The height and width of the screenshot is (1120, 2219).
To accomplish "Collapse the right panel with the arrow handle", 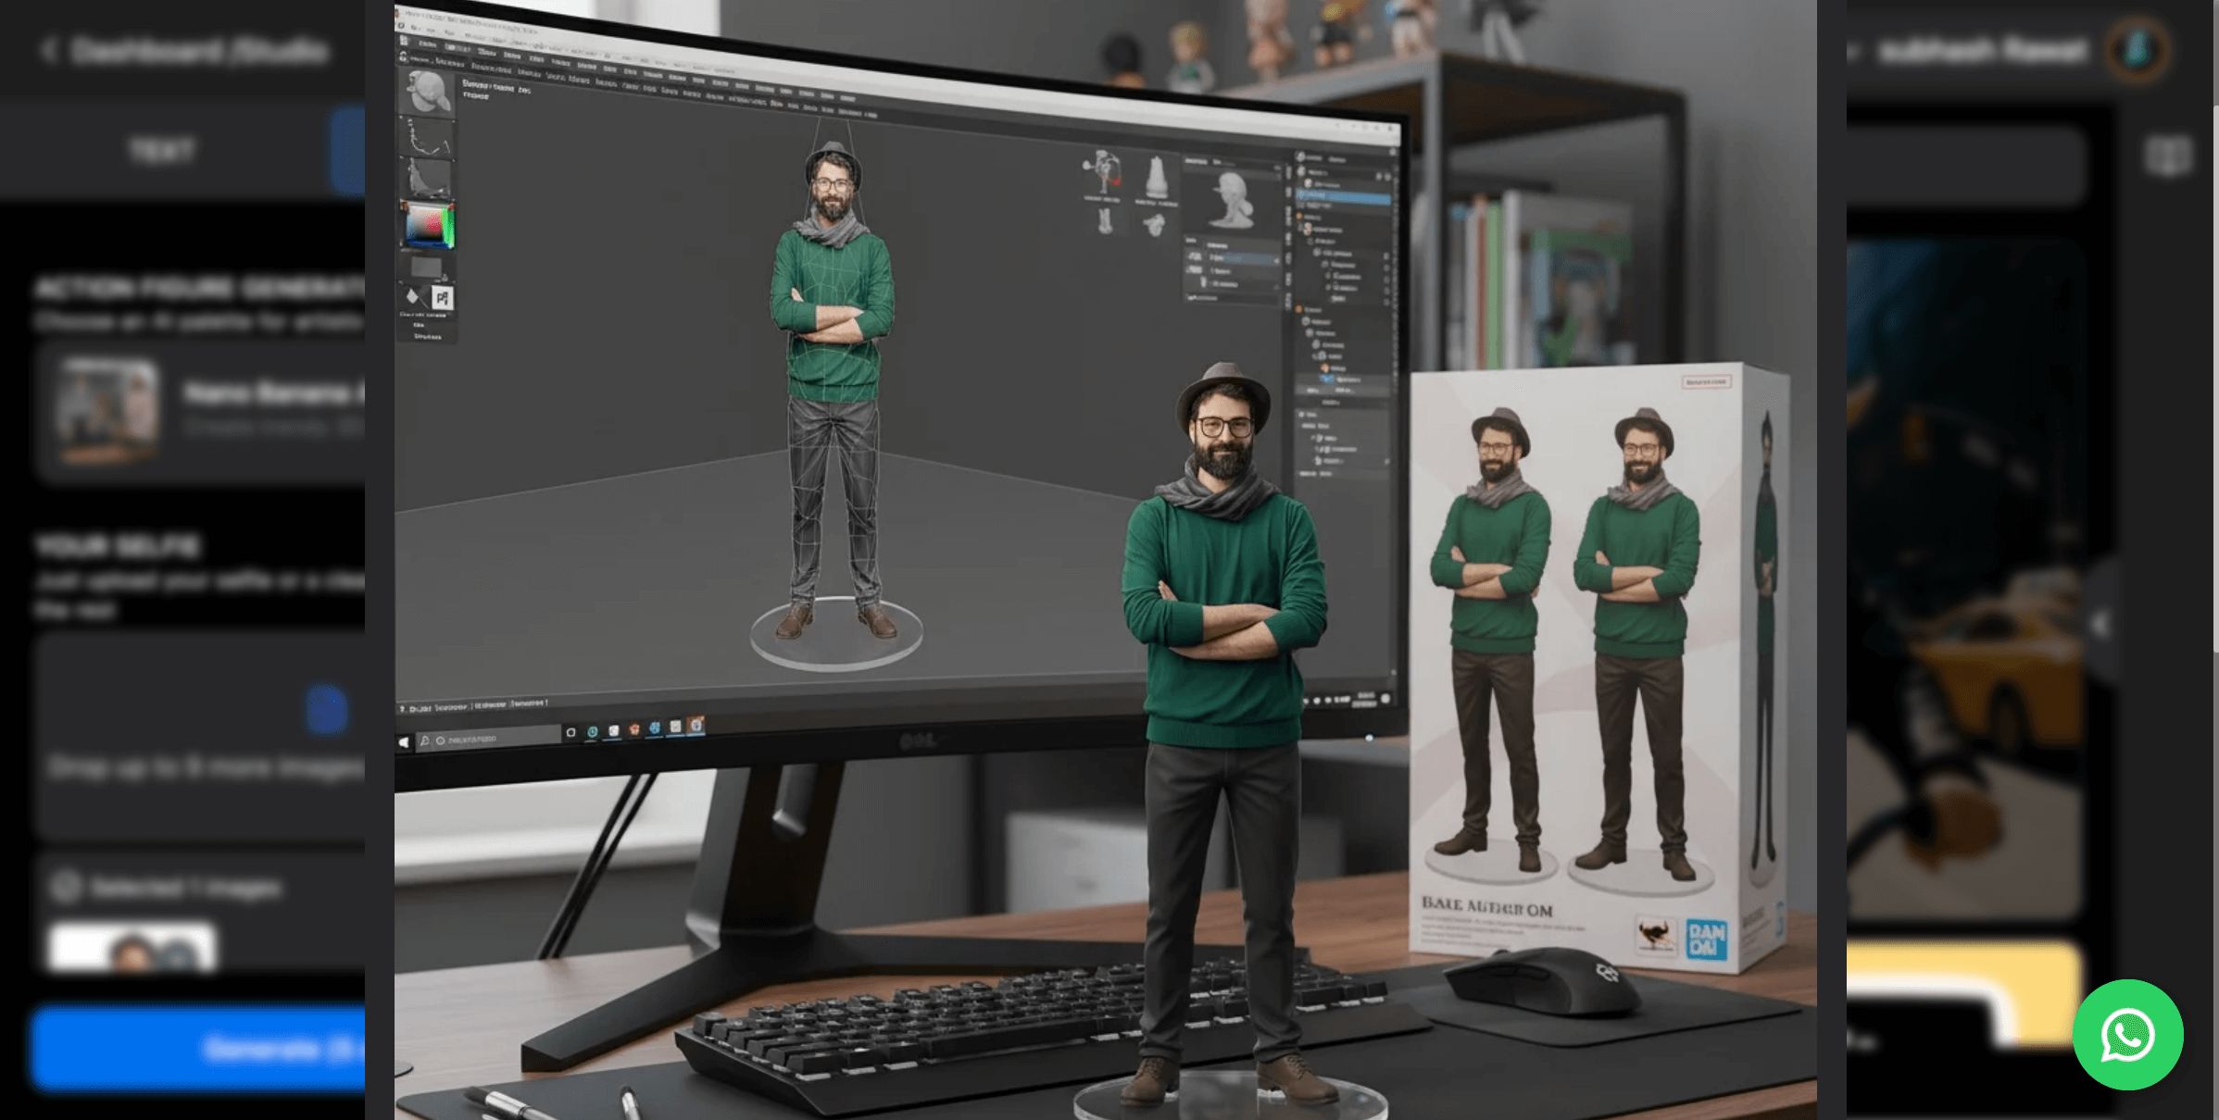I will [2100, 625].
